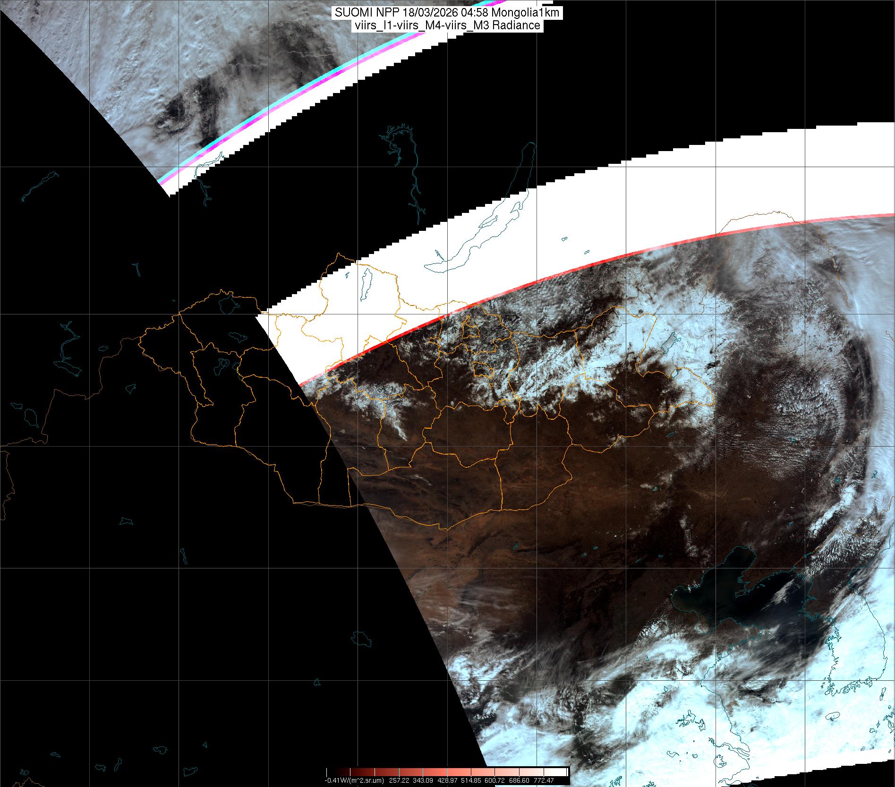The image size is (895, 787).
Task: Click the SUOMI NPP title label
Action: pyautogui.click(x=447, y=13)
